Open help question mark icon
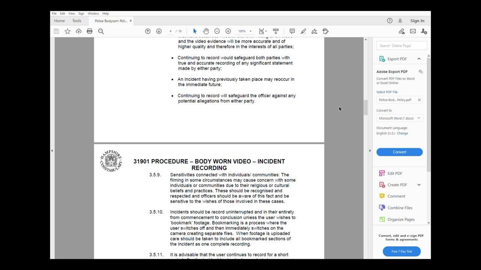Viewport: 481px width, 270px height. point(390,21)
